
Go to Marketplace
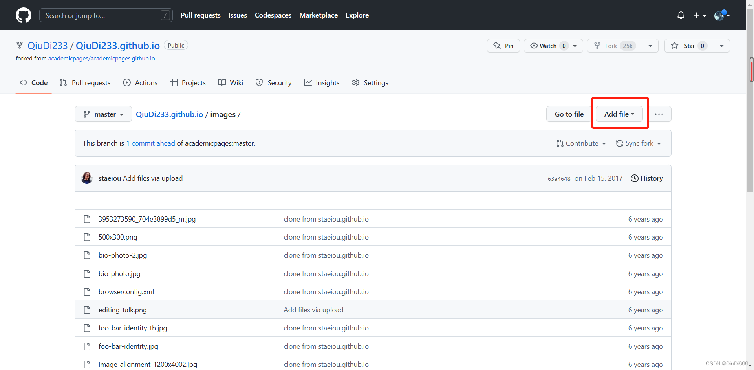(318, 15)
